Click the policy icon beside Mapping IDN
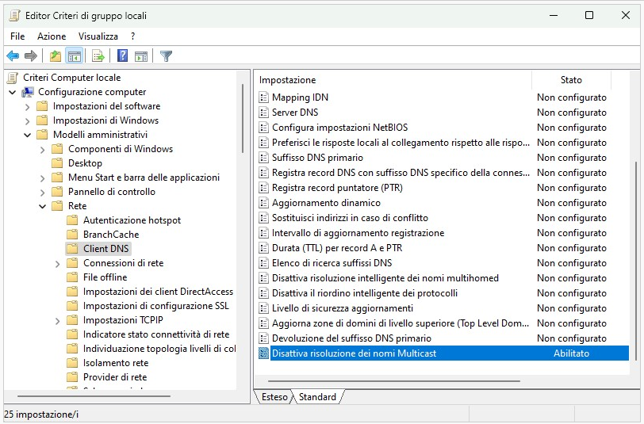This screenshot has width=644, height=424. (263, 97)
